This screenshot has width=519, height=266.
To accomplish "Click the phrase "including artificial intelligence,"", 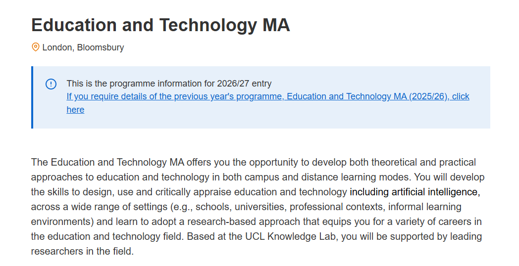I will point(415,192).
